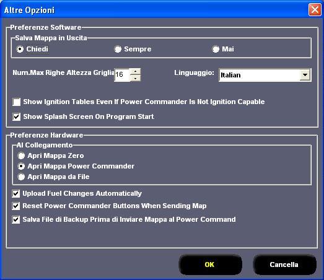Viewport: 324px width, 280px height.
Task: Disable Salva File di Backup checkbox
Action: tap(16, 219)
